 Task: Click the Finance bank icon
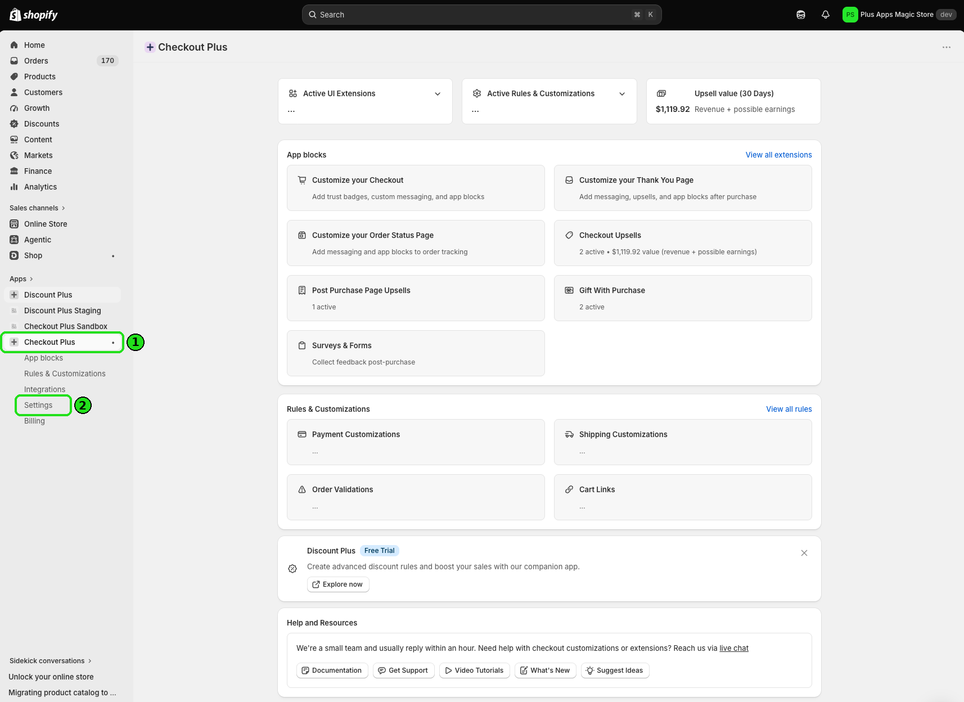[x=14, y=171]
